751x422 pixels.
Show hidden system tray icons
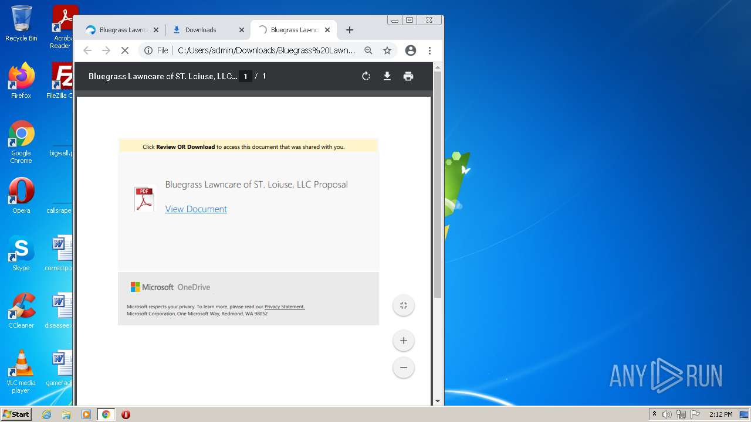654,414
